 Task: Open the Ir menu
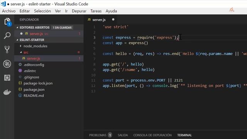click(x=66, y=11)
